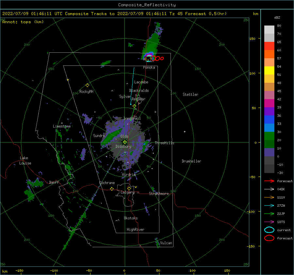294x275 pixels.
Task: Click the storm top label 6.9
Action: tap(148, 59)
